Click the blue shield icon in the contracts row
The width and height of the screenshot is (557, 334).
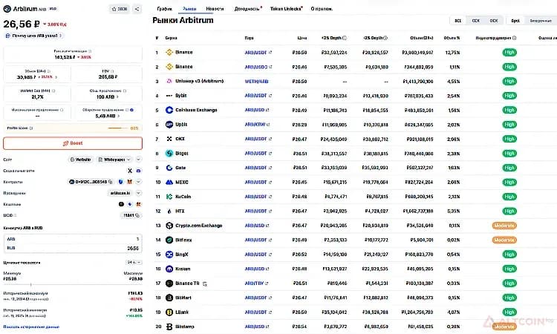click(x=121, y=182)
